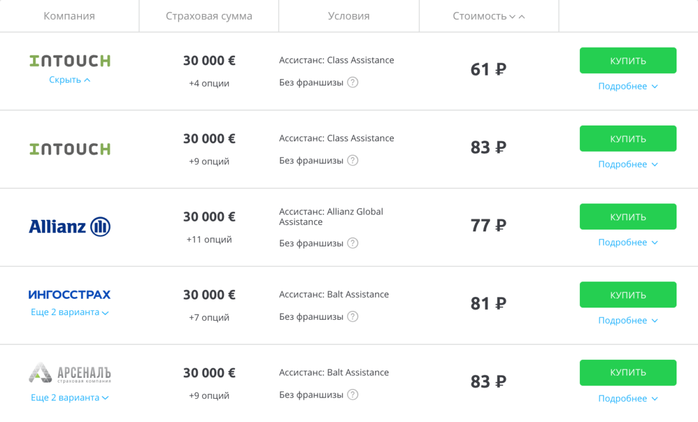Click the Арсеналъ company logo

[x=70, y=373]
